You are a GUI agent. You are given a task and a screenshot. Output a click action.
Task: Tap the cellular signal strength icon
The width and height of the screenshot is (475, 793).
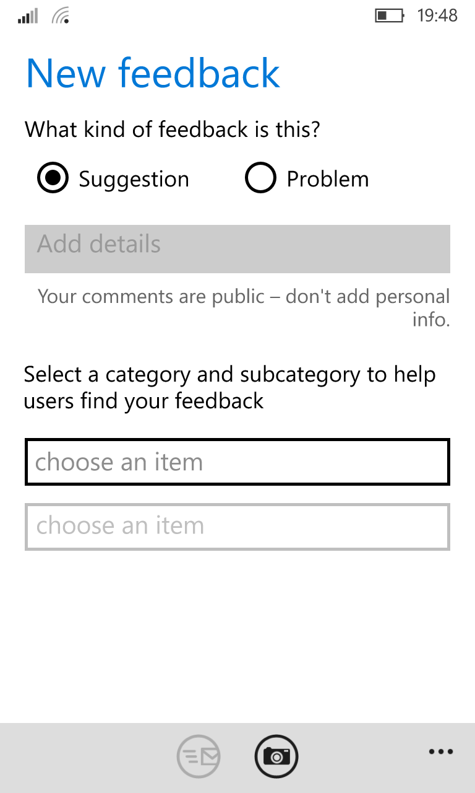[28, 15]
